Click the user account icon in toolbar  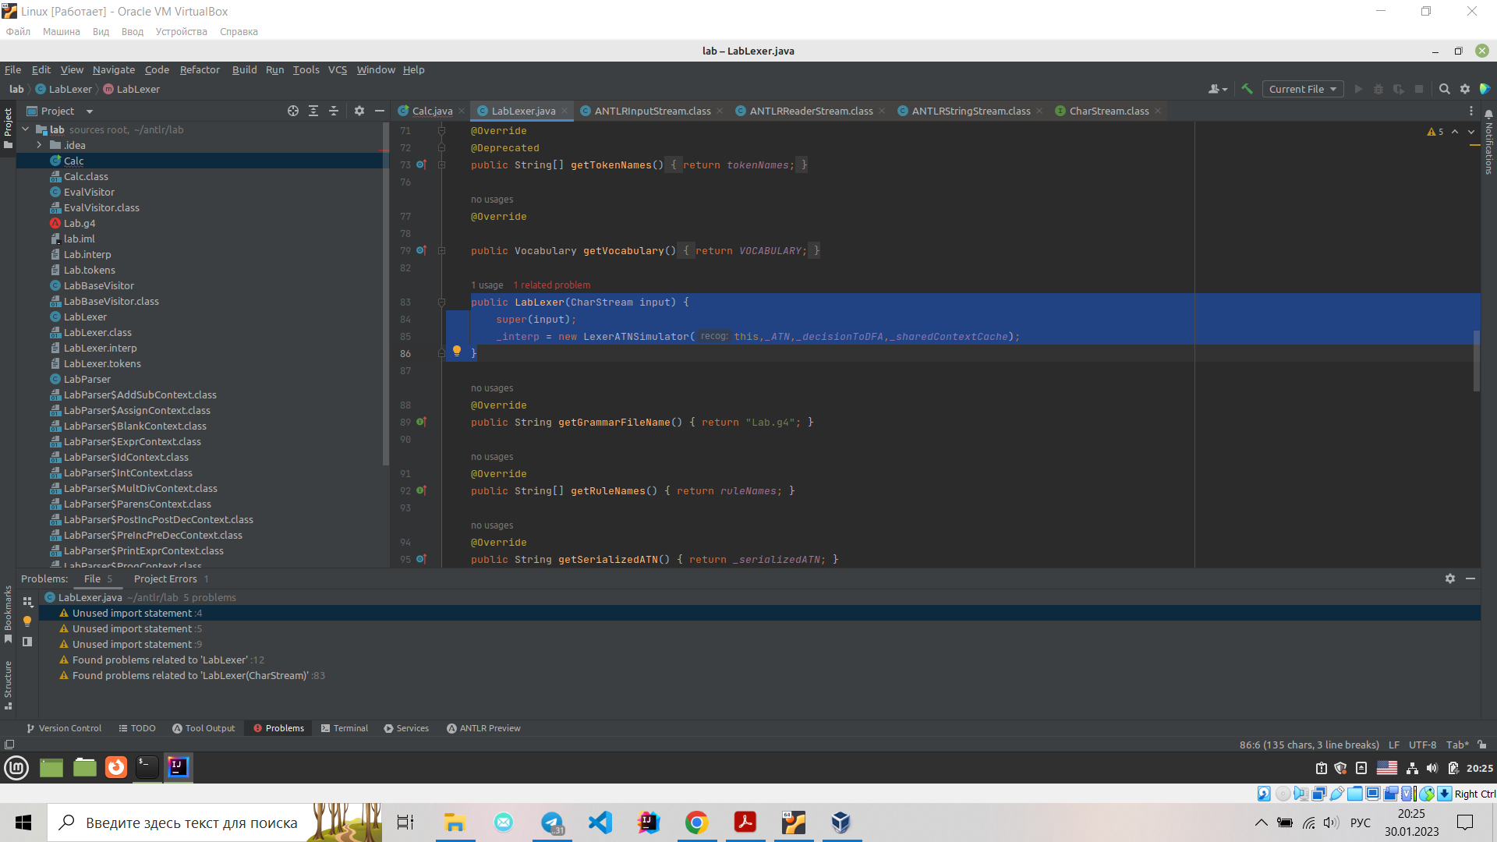tap(1217, 89)
